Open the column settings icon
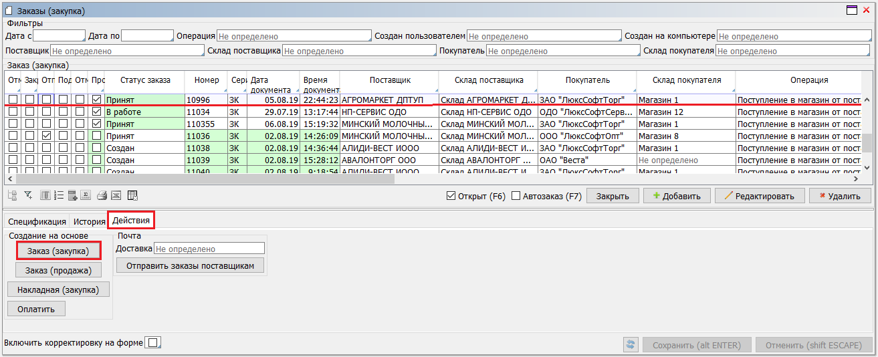The image size is (878, 357). (45, 195)
